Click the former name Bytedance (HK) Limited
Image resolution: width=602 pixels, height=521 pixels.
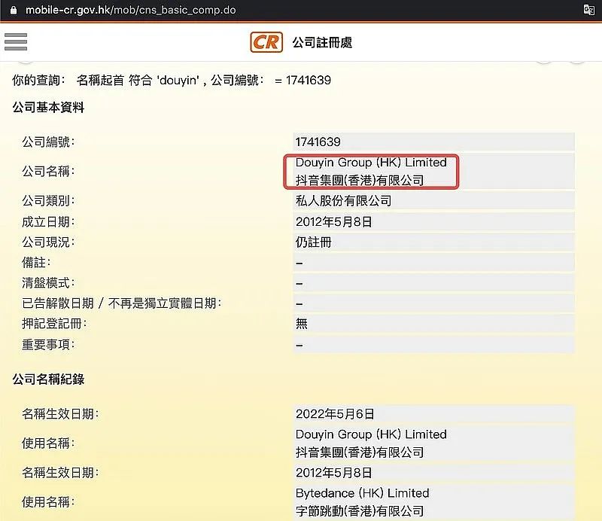click(x=362, y=493)
